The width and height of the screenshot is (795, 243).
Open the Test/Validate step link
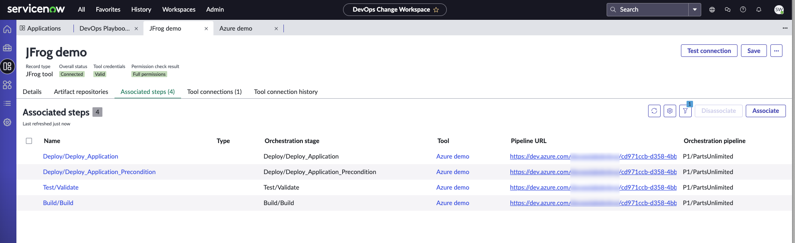(61, 187)
